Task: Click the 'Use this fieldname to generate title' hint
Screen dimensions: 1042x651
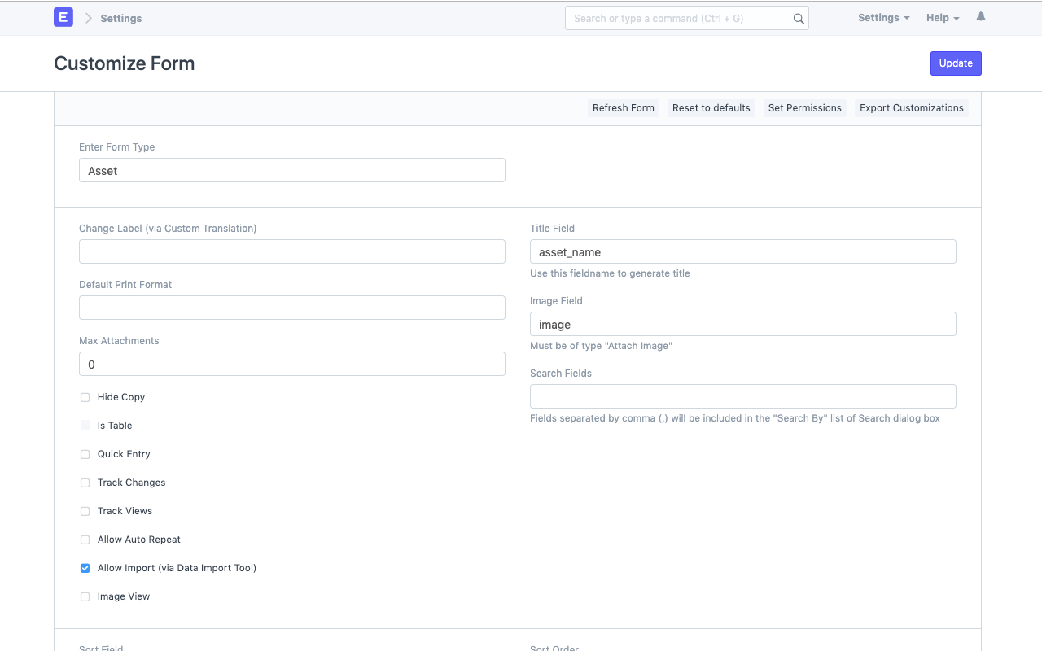Action: click(610, 273)
